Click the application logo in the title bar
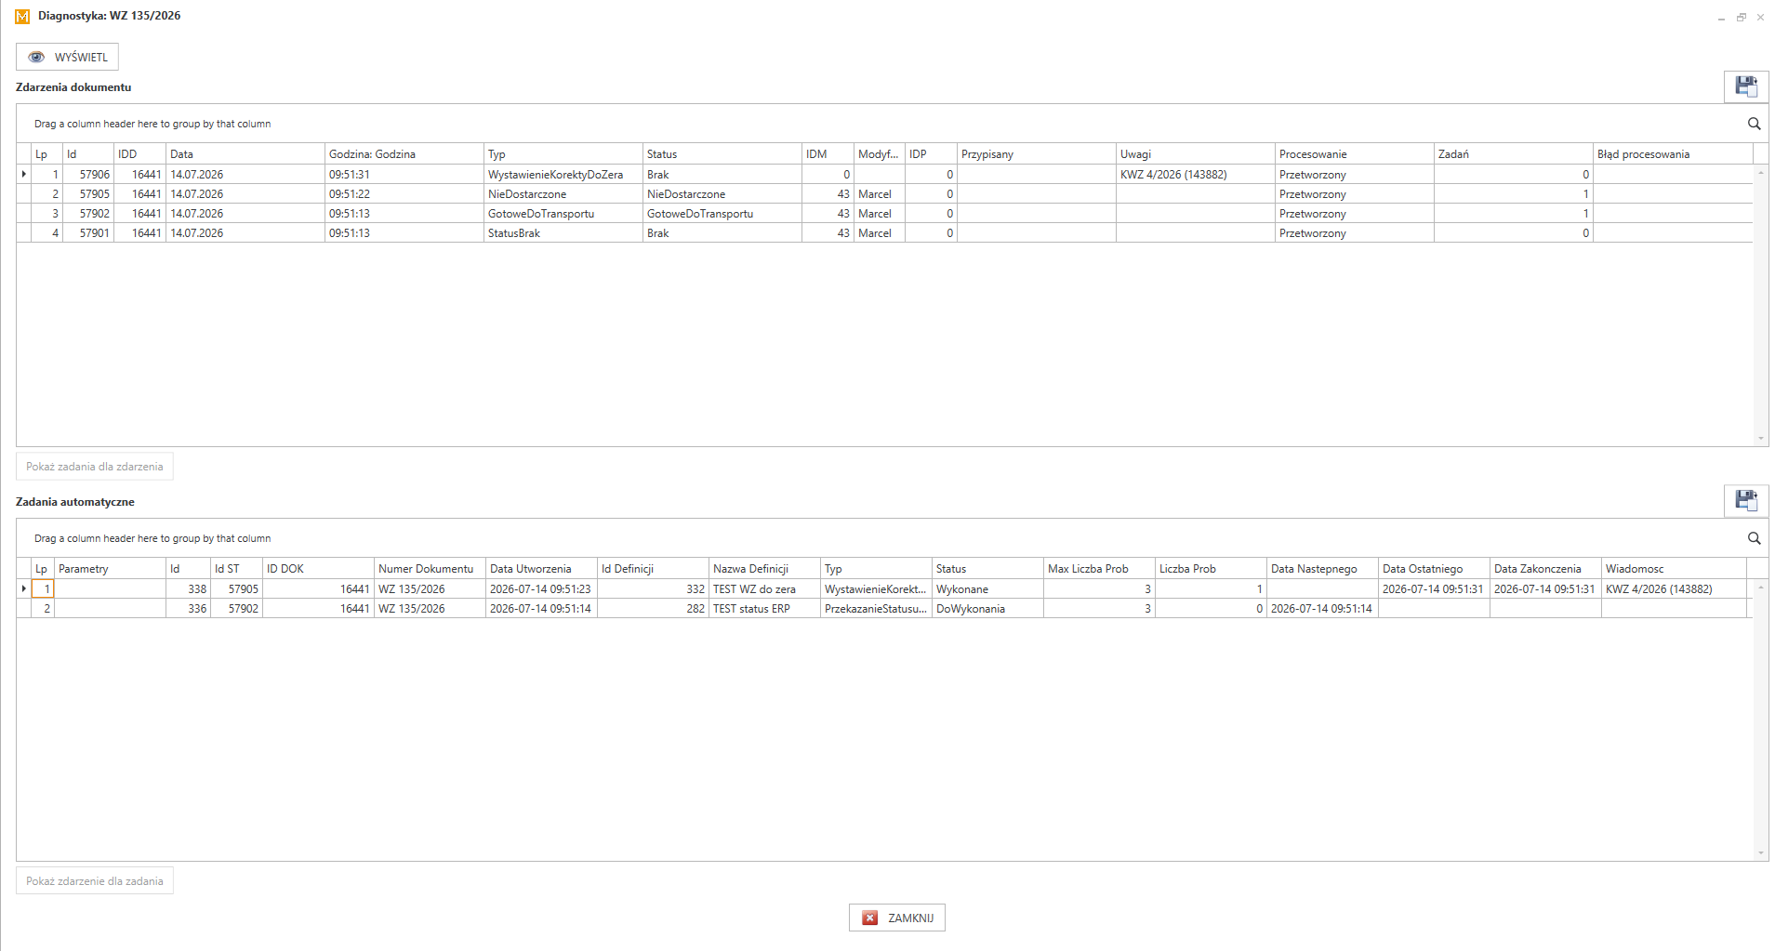This screenshot has width=1775, height=951. pyautogui.click(x=22, y=16)
